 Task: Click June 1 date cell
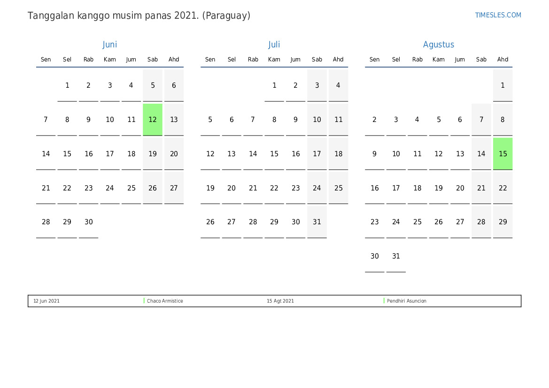tap(67, 85)
